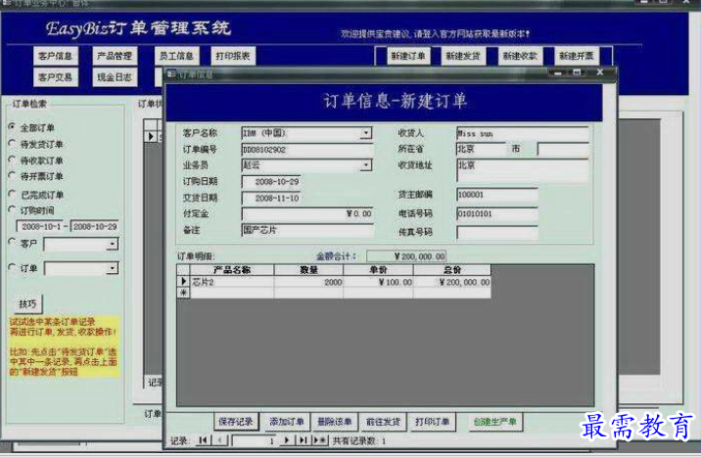Click 电话号码 phone field 01010101

click(x=496, y=214)
